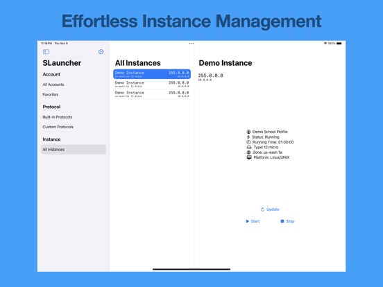383x287 pixels.
Task: Select the third Demo Instance row
Action: click(x=152, y=94)
